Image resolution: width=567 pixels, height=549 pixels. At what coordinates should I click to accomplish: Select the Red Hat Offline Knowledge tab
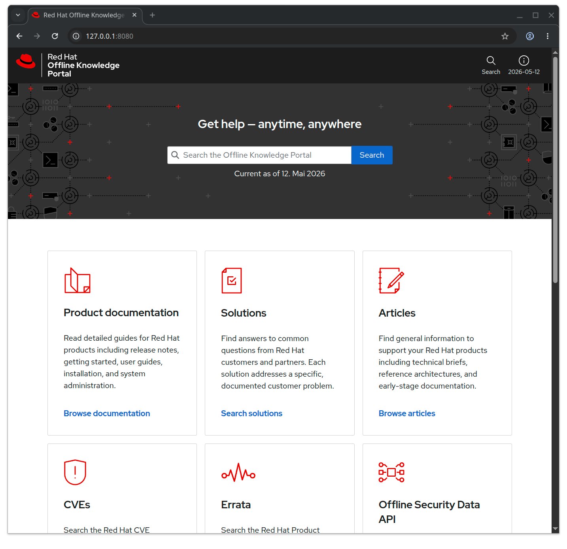85,15
